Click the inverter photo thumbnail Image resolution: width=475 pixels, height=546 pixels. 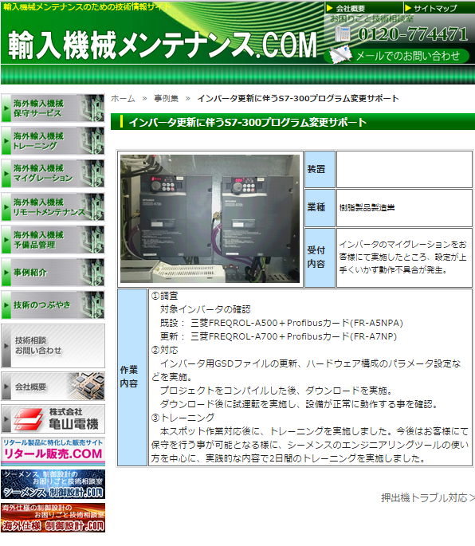210,218
